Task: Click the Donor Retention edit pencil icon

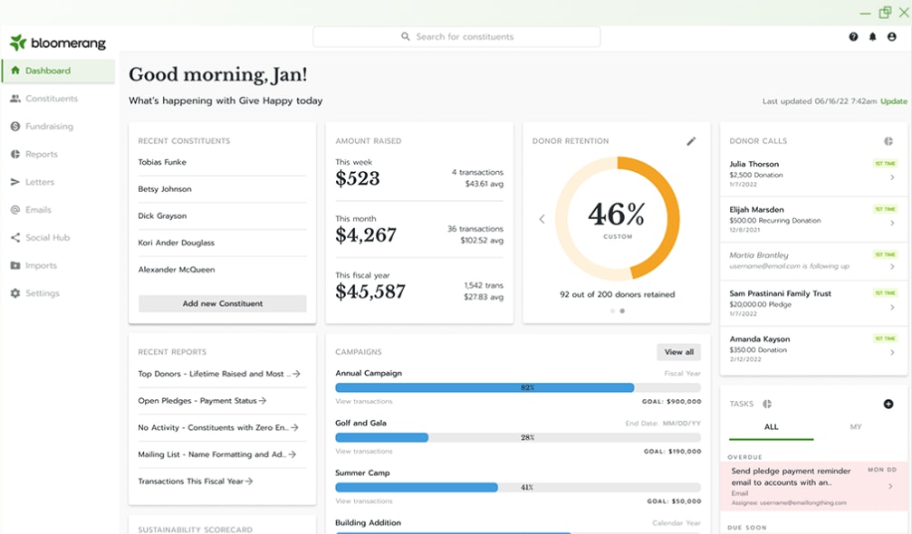Action: (x=691, y=141)
